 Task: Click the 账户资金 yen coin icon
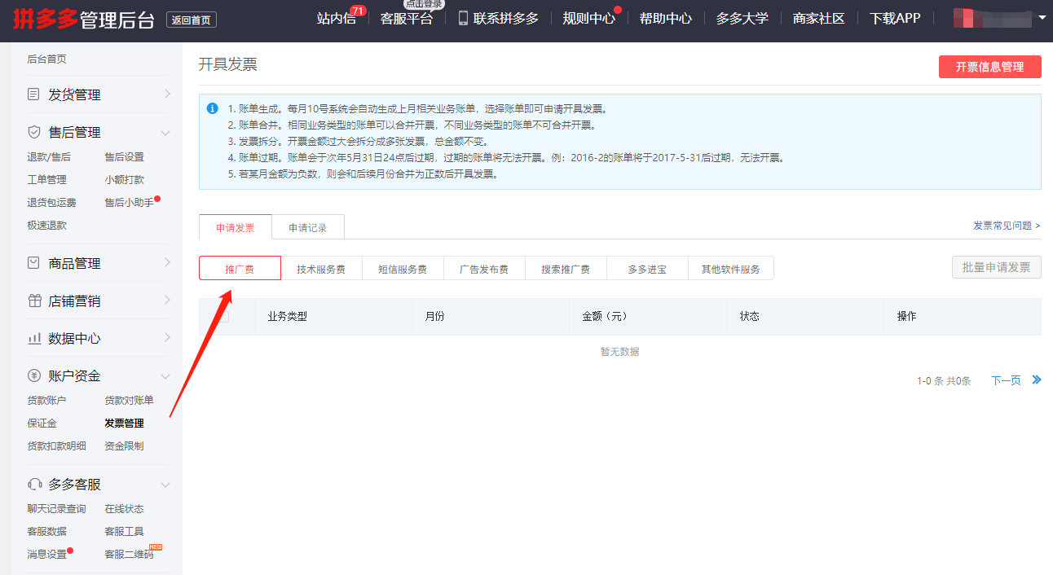(33, 375)
